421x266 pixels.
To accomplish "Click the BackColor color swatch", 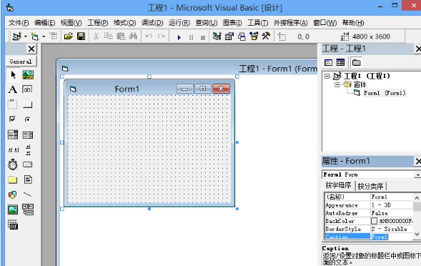I will (x=374, y=221).
